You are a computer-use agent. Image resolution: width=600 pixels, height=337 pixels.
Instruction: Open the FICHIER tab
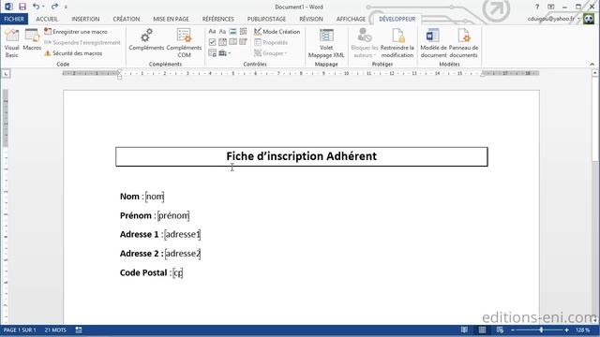[14, 19]
